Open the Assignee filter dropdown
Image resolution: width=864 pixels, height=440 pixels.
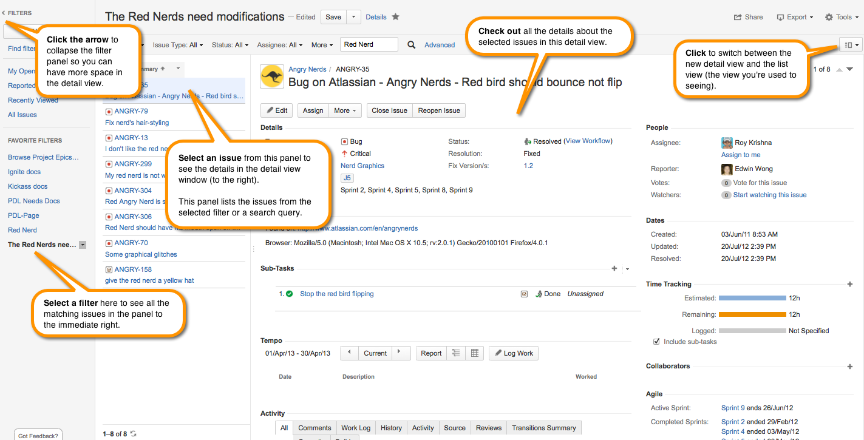pyautogui.click(x=280, y=45)
